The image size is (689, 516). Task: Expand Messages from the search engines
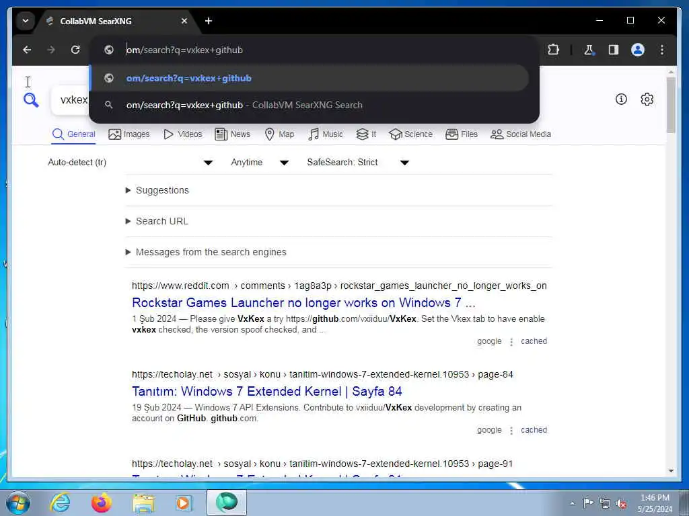click(206, 253)
